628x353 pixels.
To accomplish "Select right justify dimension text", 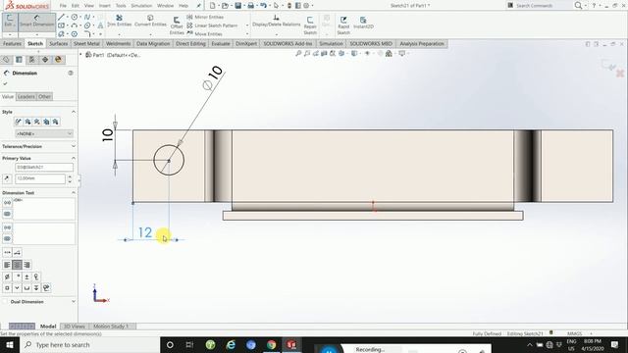I will [x=26, y=265].
